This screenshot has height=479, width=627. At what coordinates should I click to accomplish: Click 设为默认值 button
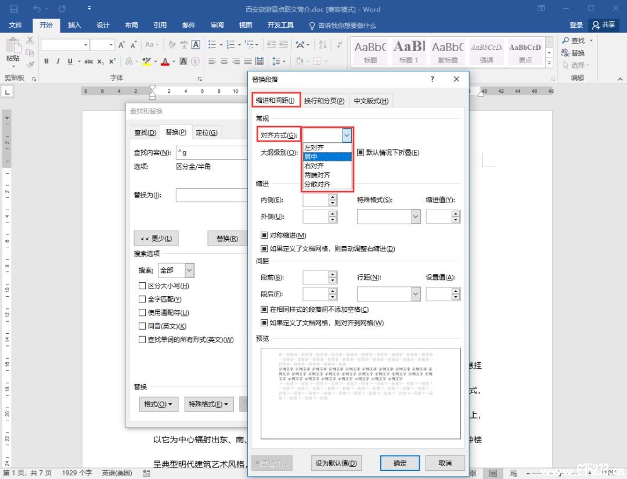click(336, 463)
